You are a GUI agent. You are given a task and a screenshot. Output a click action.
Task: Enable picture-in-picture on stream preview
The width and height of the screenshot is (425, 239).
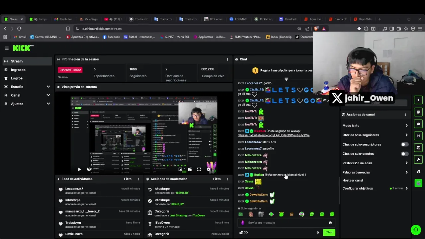(x=180, y=169)
